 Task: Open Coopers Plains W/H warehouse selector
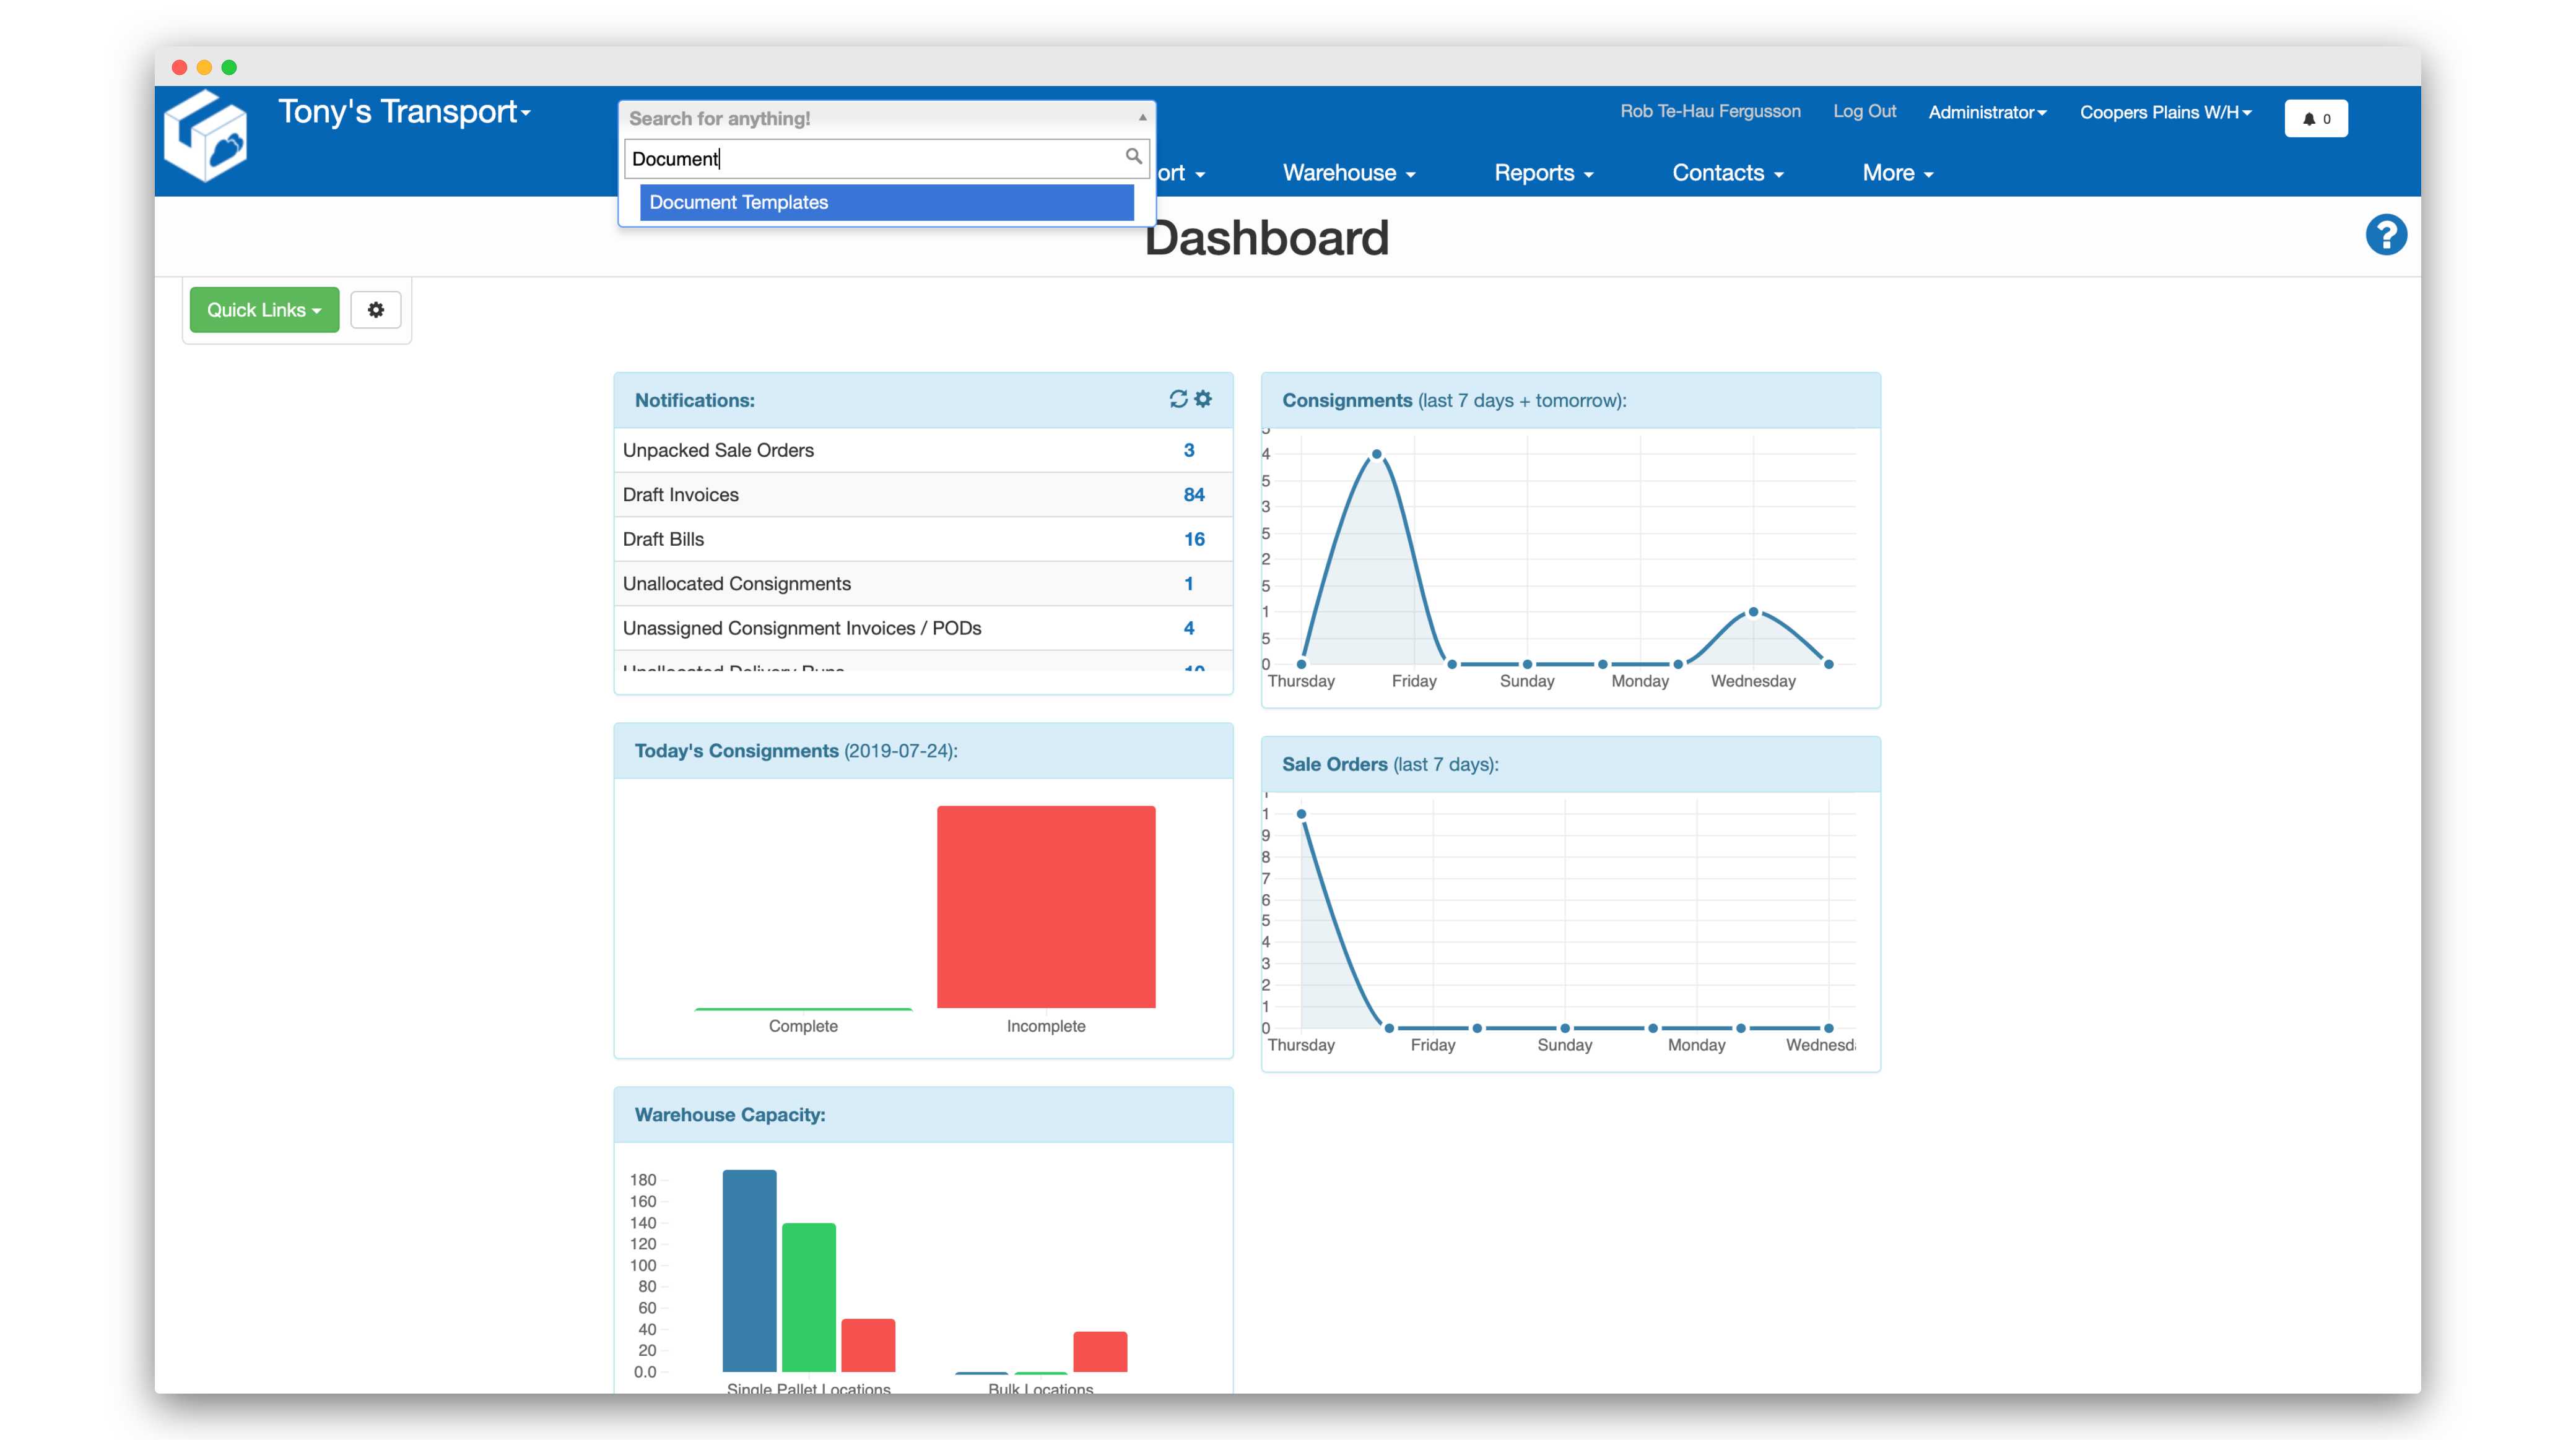tap(2165, 112)
